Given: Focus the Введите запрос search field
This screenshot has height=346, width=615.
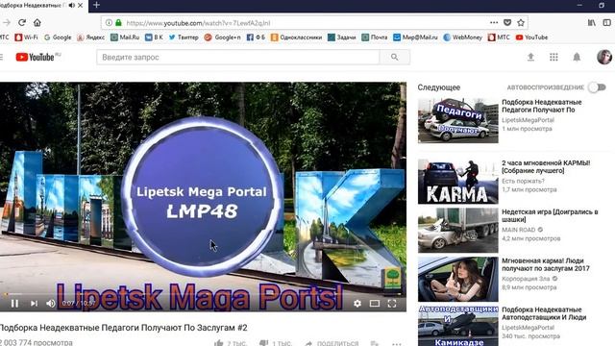Looking at the screenshot, I should (238, 58).
